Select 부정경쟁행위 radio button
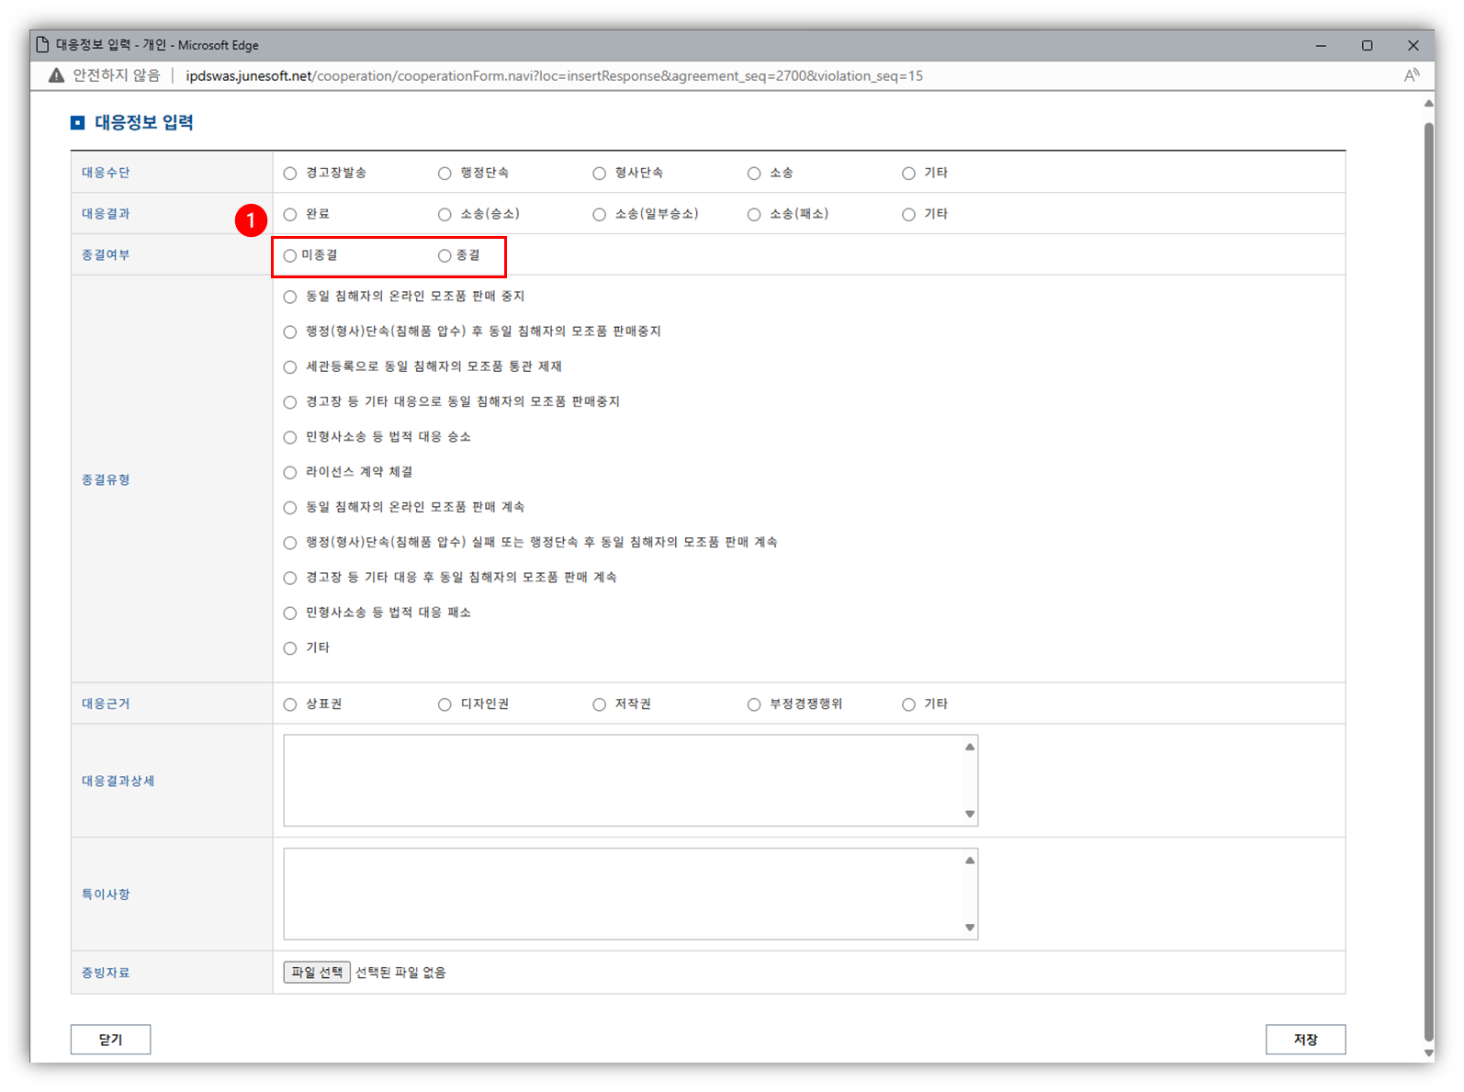Image resolution: width=1464 pixels, height=1092 pixels. coord(754,704)
